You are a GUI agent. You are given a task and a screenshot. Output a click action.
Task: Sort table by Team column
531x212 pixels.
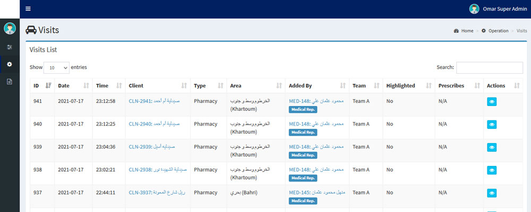(x=366, y=86)
